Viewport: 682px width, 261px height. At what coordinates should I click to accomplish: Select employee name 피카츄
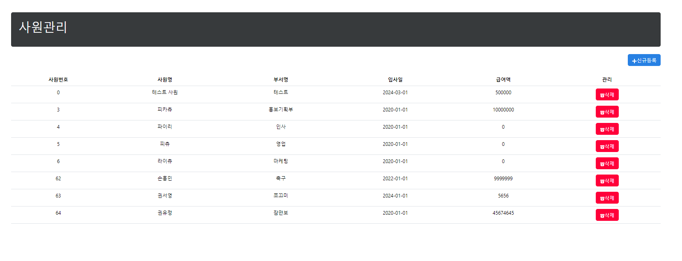(165, 110)
